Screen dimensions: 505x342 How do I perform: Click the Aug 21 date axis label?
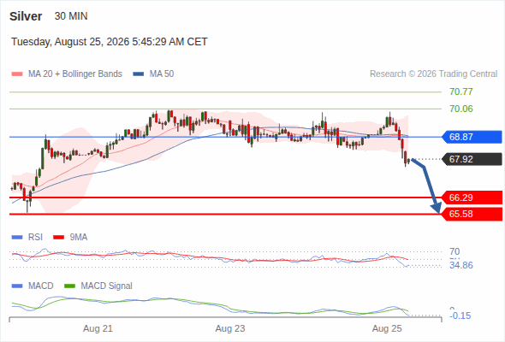(98, 328)
